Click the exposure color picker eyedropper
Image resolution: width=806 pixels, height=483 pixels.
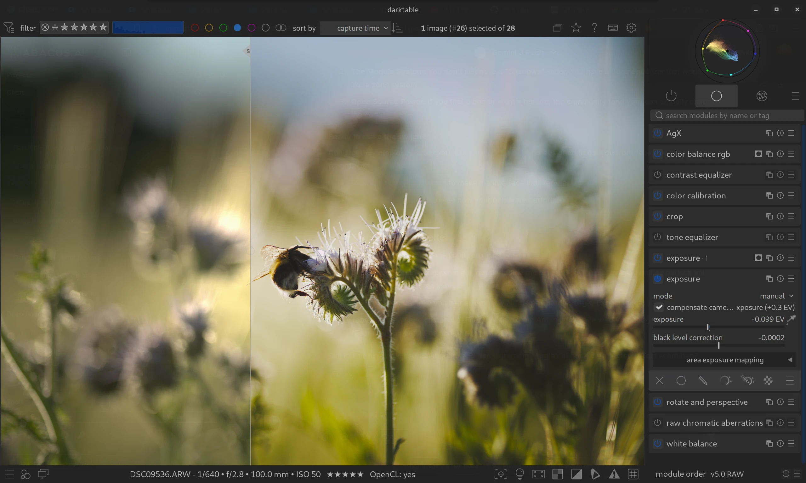[x=791, y=319]
